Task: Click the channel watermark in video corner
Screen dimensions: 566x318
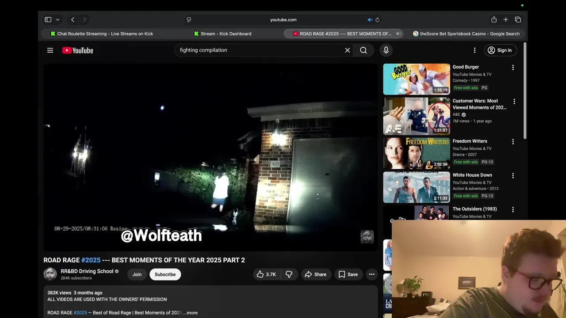Action: [367, 237]
